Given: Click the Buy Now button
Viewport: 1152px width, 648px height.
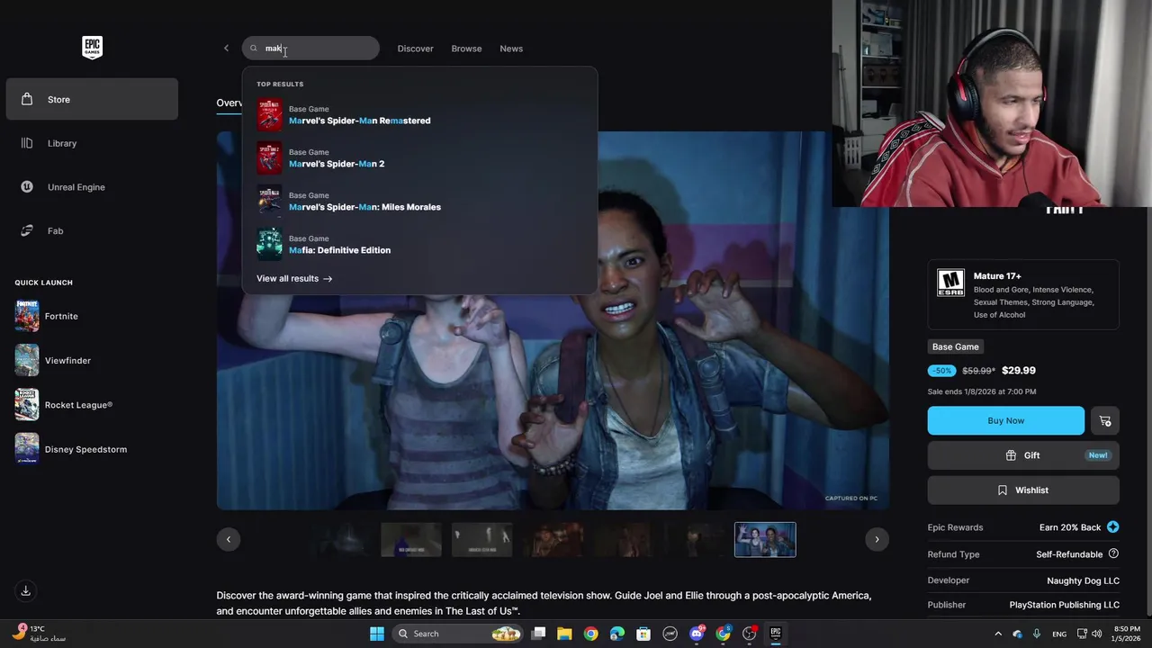Looking at the screenshot, I should pos(1006,420).
